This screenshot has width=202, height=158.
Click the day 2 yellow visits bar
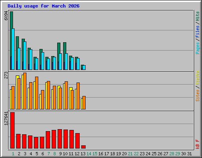pyautogui.click(x=17, y=92)
